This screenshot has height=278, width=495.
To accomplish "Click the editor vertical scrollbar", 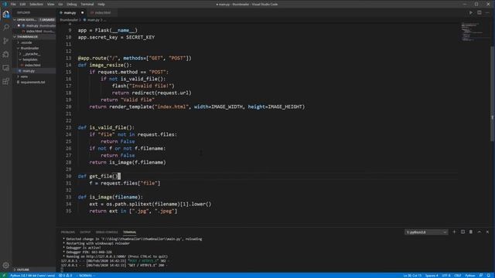I will [x=492, y=93].
